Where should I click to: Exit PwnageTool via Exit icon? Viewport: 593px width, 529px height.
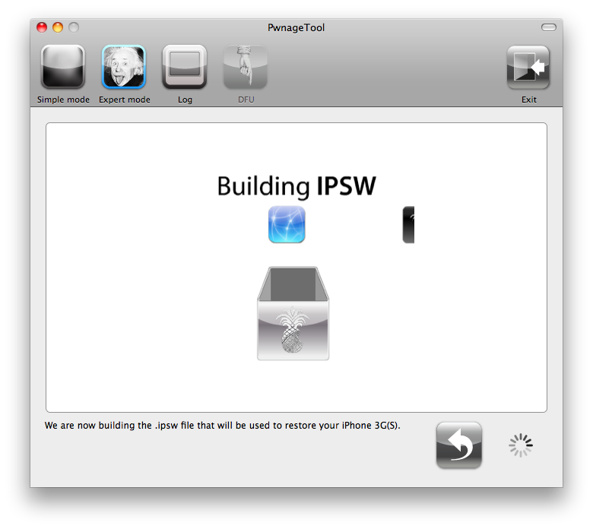click(x=528, y=67)
